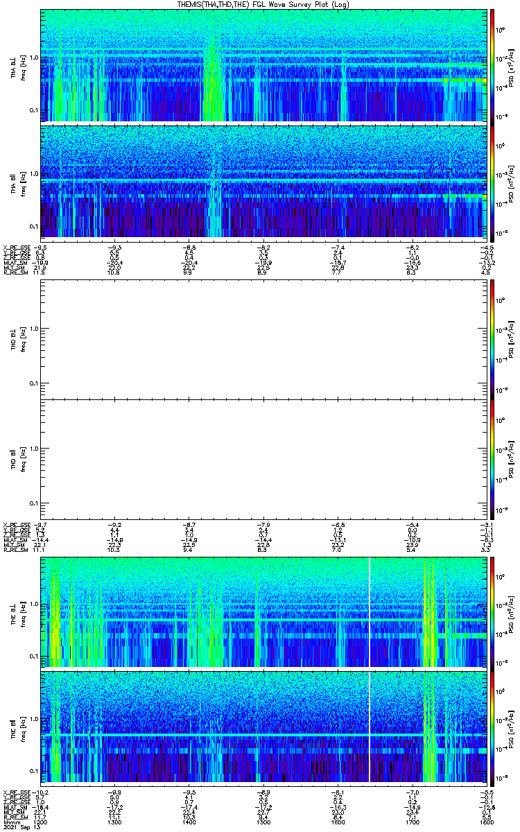Click the '-7.4' X_RE_GSE value in THA ephemeris
The width and height of the screenshot is (520, 832).
click(x=338, y=247)
